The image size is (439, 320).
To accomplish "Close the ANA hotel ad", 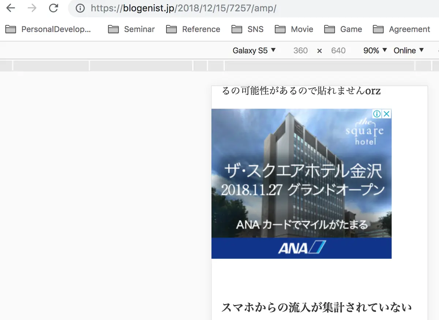I will [x=387, y=114].
